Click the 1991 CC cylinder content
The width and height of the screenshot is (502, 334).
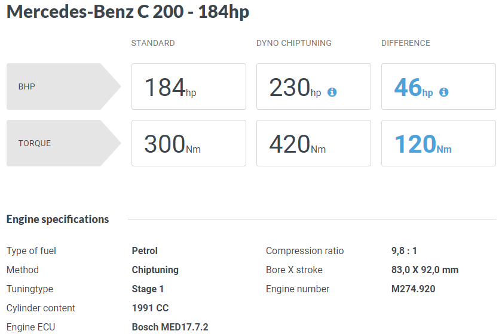150,308
